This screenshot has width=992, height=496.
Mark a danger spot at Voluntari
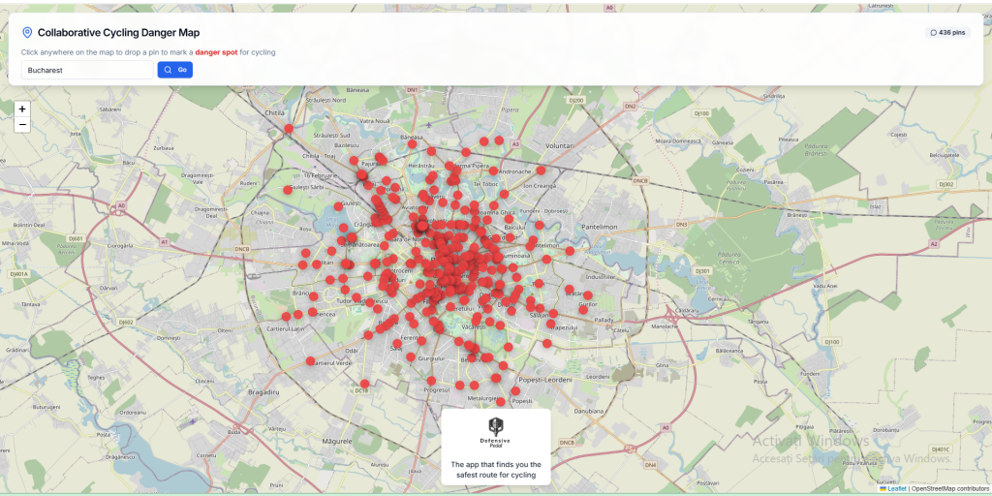(x=560, y=144)
